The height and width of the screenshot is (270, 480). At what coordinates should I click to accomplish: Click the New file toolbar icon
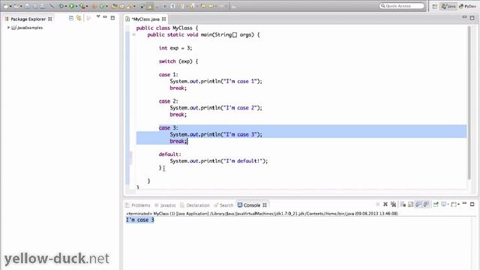point(6,6)
